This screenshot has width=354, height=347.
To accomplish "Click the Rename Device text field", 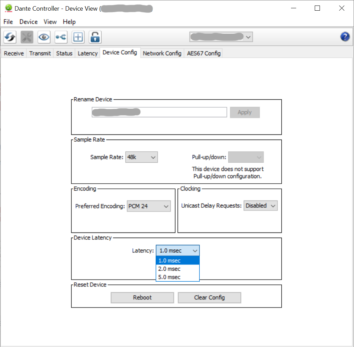I will pyautogui.click(x=159, y=112).
